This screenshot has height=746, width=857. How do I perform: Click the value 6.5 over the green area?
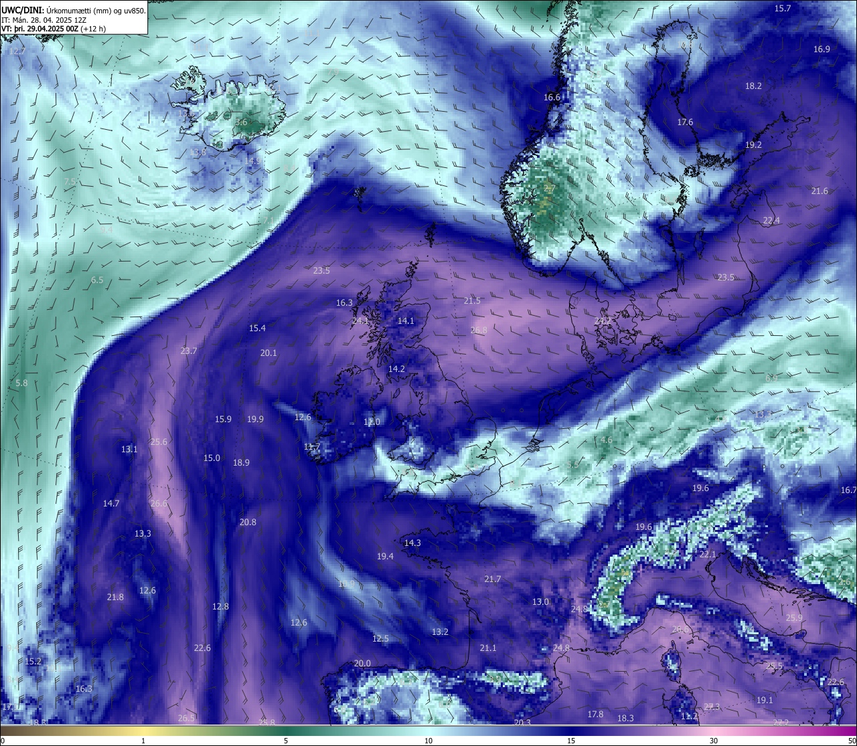[97, 280]
